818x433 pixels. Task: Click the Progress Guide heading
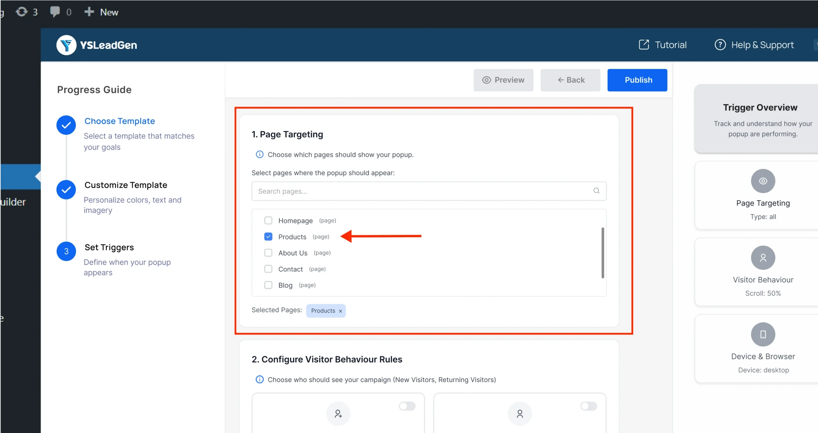click(x=94, y=90)
